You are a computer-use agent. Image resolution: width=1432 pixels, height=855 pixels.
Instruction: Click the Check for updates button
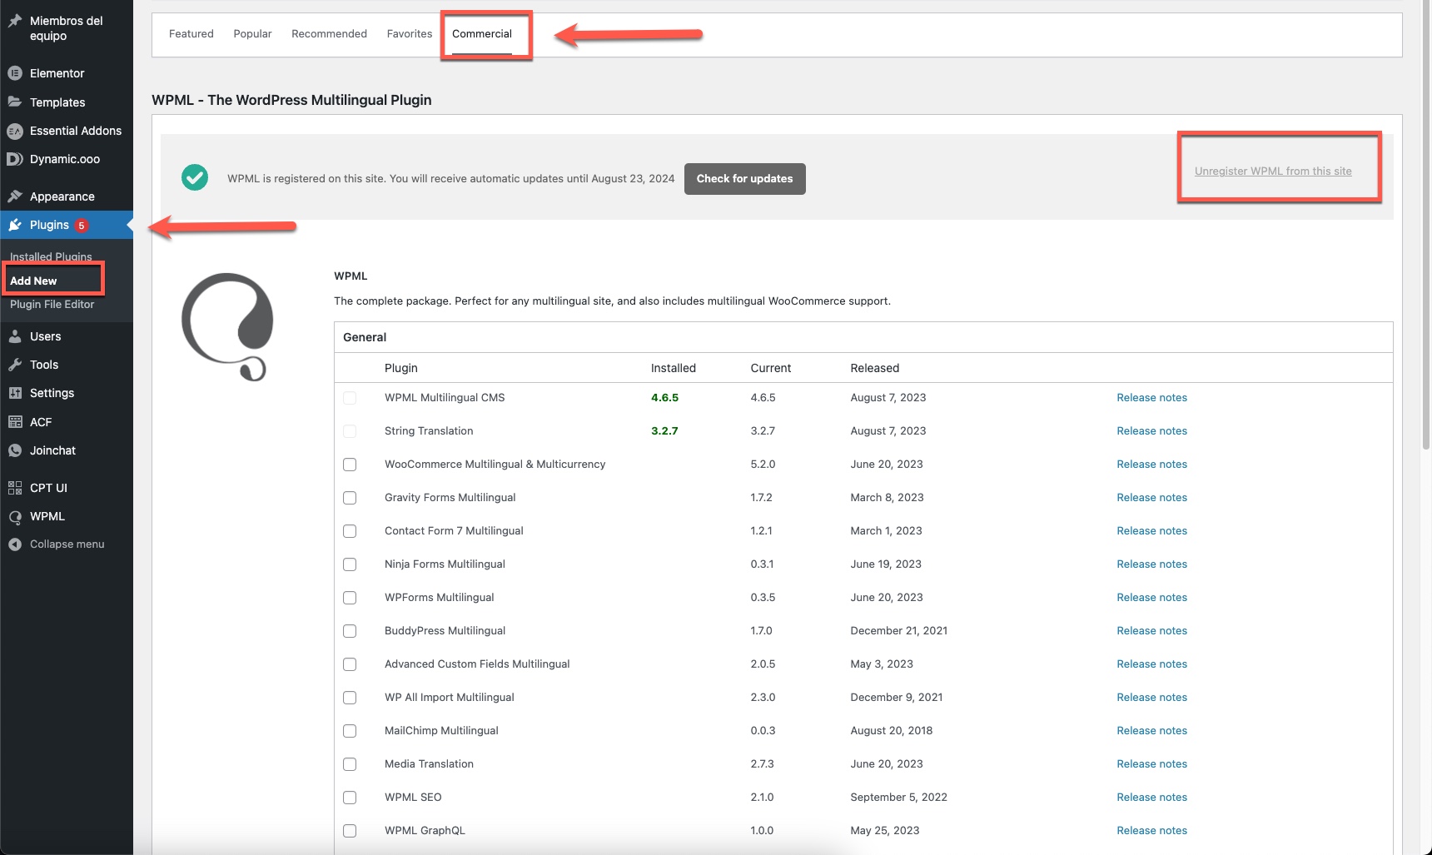point(744,179)
